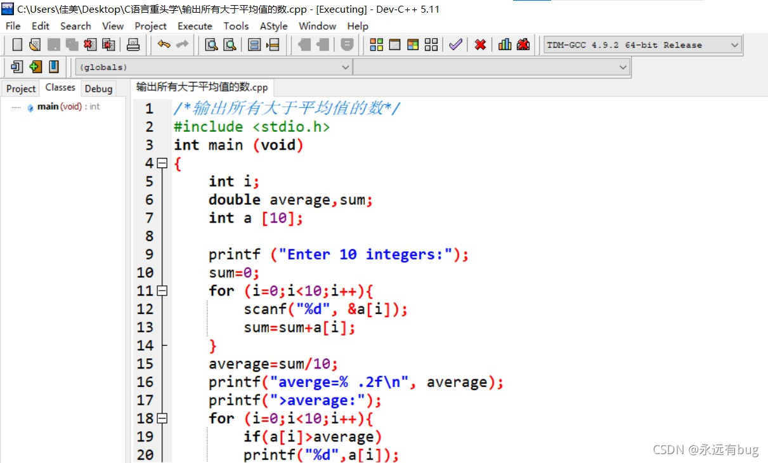The height and width of the screenshot is (463, 768).
Task: Open the Help menu
Action: click(358, 26)
